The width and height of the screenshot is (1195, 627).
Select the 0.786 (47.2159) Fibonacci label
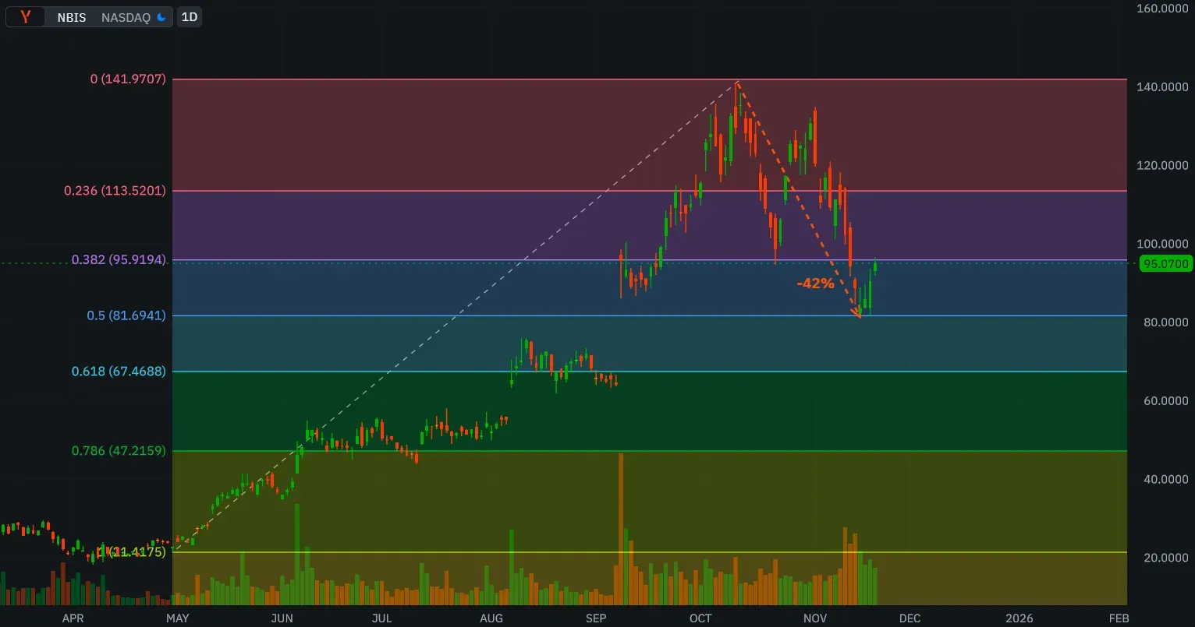pos(119,451)
